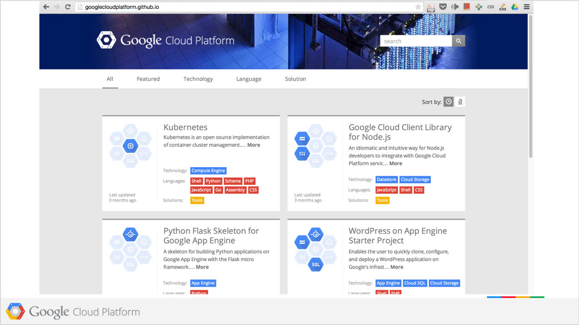
Task: Click CSS tag on Node.js card
Action: coord(418,190)
